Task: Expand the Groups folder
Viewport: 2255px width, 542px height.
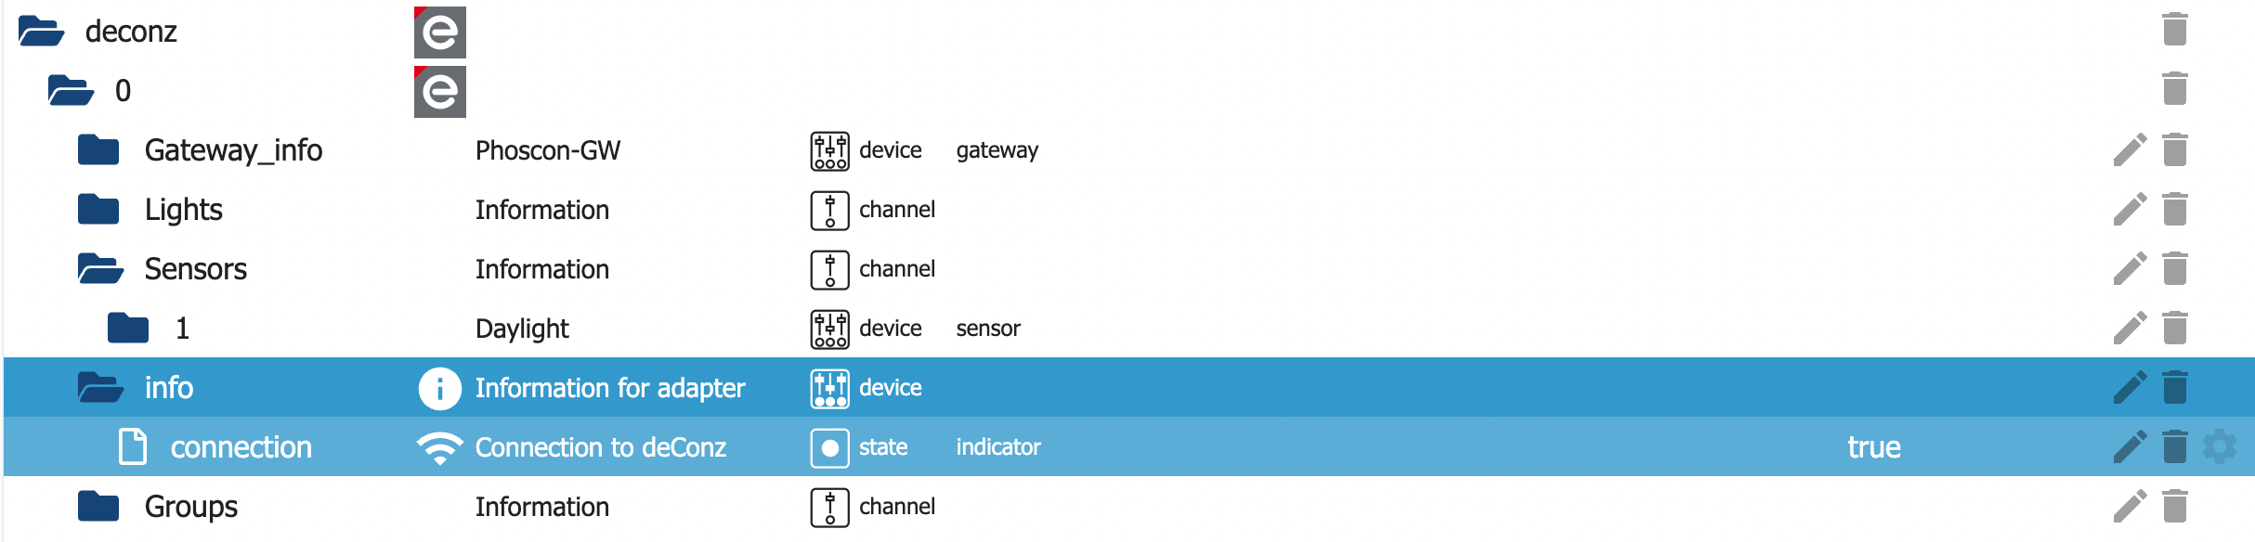Action: 98,507
